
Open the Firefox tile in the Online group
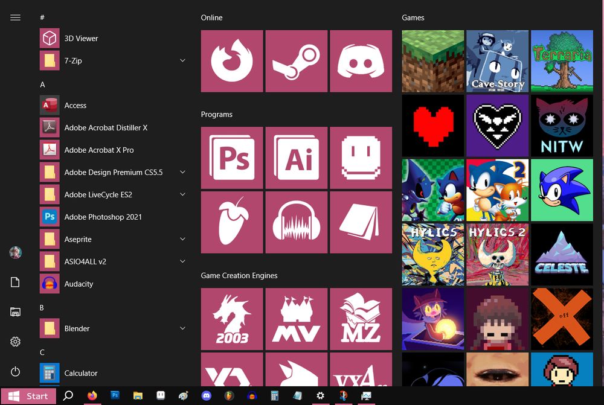tap(232, 61)
